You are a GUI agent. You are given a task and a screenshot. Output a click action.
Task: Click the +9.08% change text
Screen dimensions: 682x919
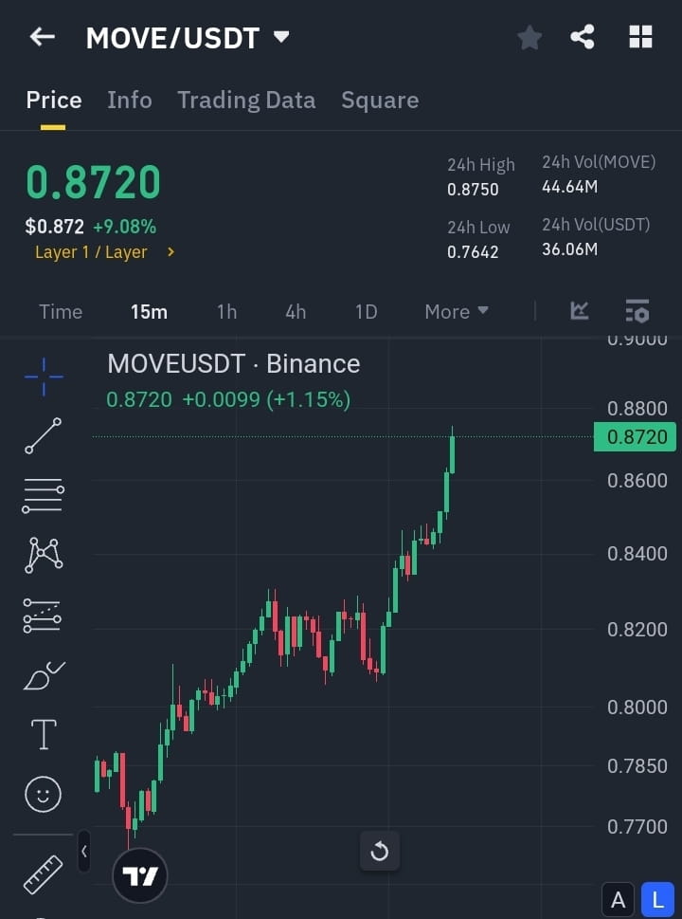125,227
